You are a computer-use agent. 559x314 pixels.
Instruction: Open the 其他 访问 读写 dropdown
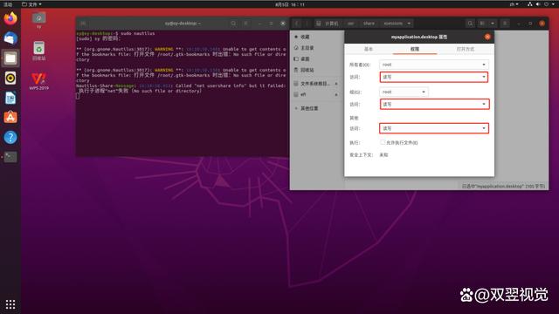tap(434, 128)
